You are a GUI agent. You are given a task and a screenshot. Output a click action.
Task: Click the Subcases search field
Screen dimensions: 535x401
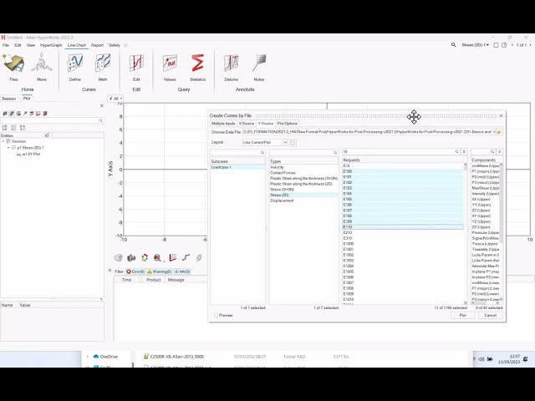click(x=237, y=152)
